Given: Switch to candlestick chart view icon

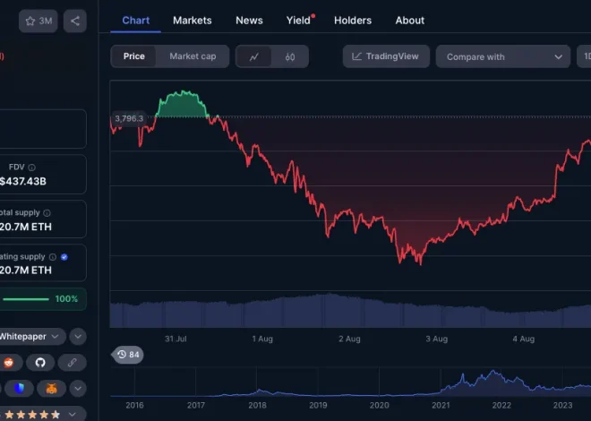Looking at the screenshot, I should click(290, 57).
